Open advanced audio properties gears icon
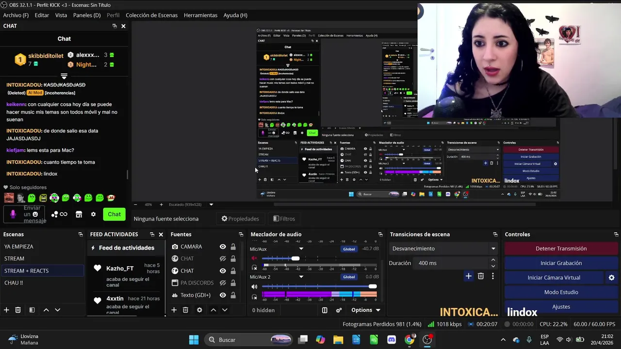The image size is (621, 349). click(x=339, y=310)
